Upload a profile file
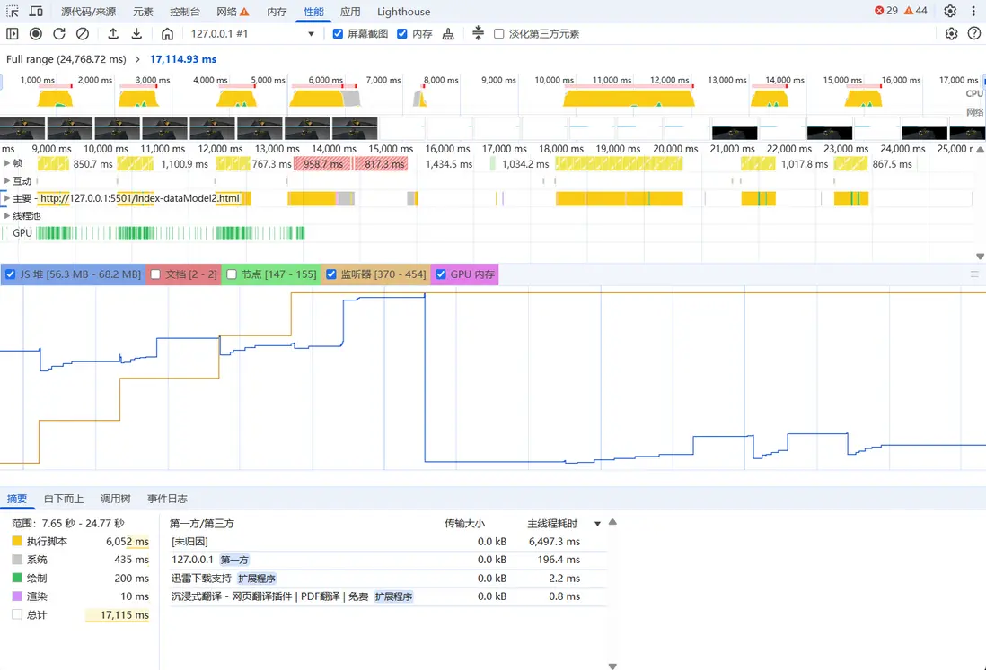Viewport: 986px width, 670px height. tap(113, 34)
